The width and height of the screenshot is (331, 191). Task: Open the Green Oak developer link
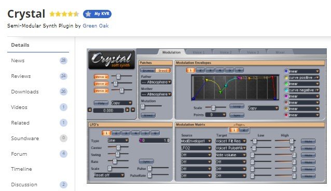click(x=95, y=26)
